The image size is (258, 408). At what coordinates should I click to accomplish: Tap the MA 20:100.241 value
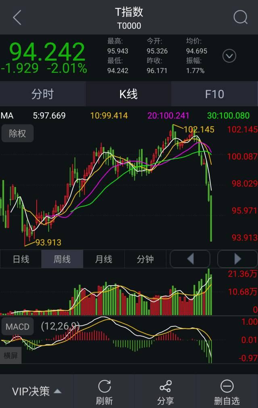(168, 116)
